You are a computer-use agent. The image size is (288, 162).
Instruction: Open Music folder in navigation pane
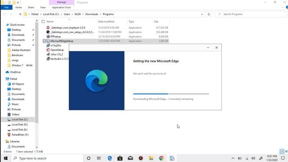tap(15, 104)
